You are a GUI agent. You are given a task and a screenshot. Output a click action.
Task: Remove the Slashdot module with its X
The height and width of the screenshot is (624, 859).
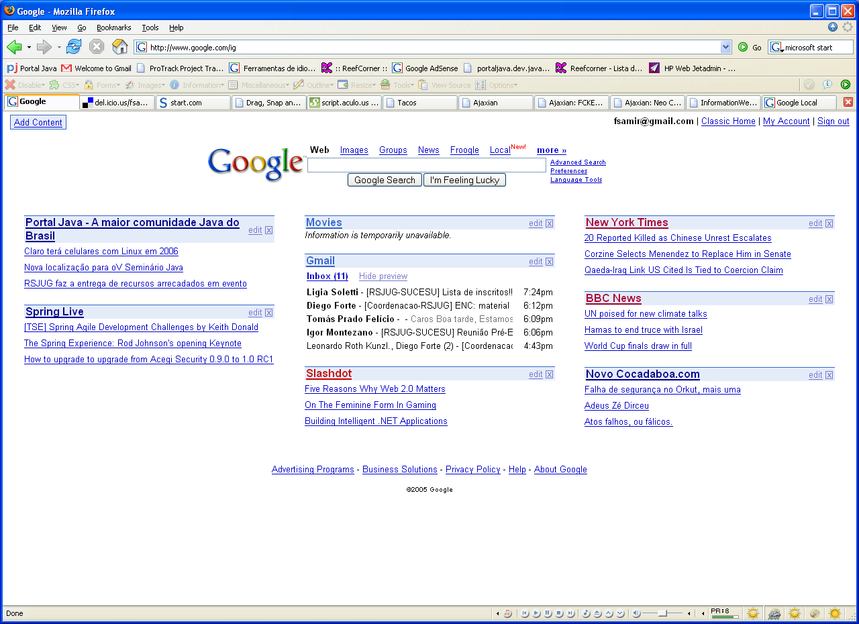(549, 374)
